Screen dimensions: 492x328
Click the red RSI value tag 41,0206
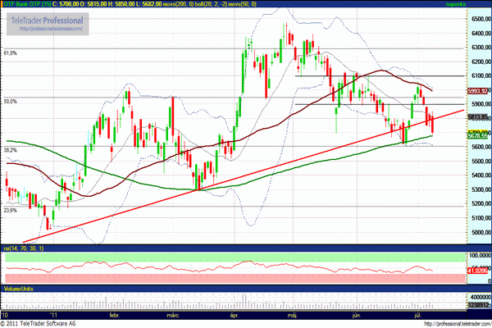tap(478, 270)
